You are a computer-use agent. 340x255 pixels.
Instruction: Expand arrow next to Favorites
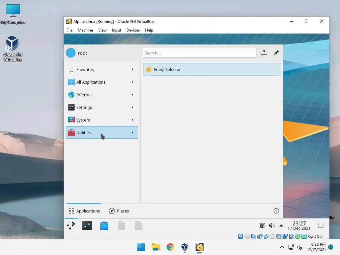tap(132, 69)
